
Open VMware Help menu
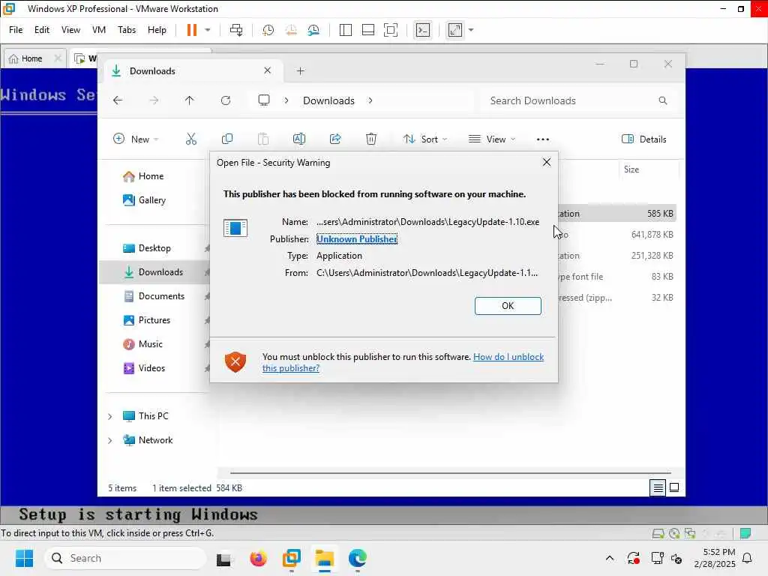click(x=157, y=30)
